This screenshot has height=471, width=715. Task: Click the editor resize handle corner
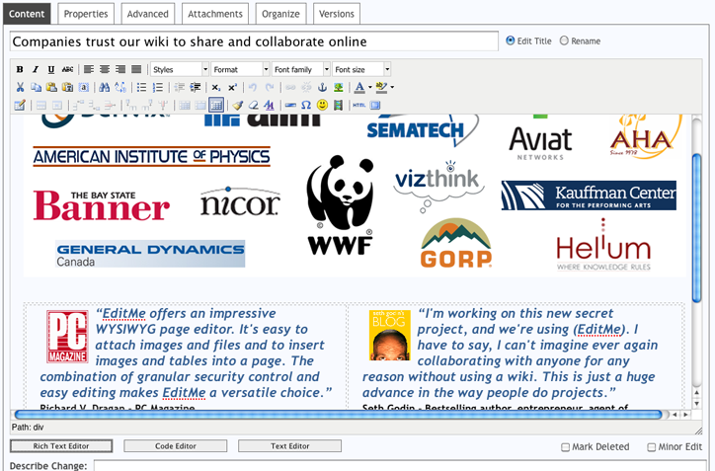tap(698, 430)
